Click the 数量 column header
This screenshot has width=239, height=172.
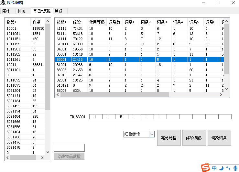38,22
